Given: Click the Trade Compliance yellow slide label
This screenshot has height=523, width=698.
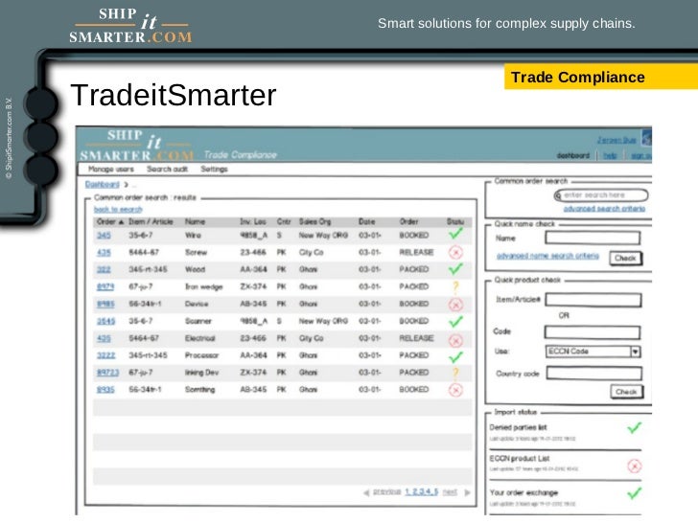Looking at the screenshot, I should coord(601,77).
